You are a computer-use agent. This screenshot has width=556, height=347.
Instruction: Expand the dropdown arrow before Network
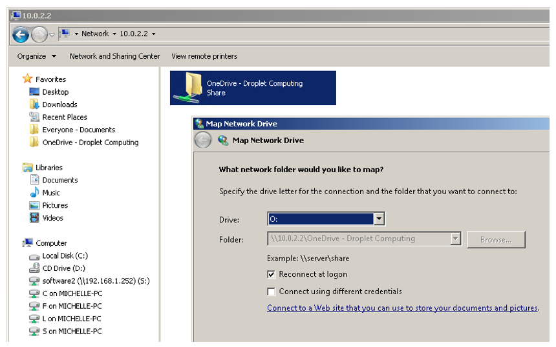pyautogui.click(x=76, y=34)
